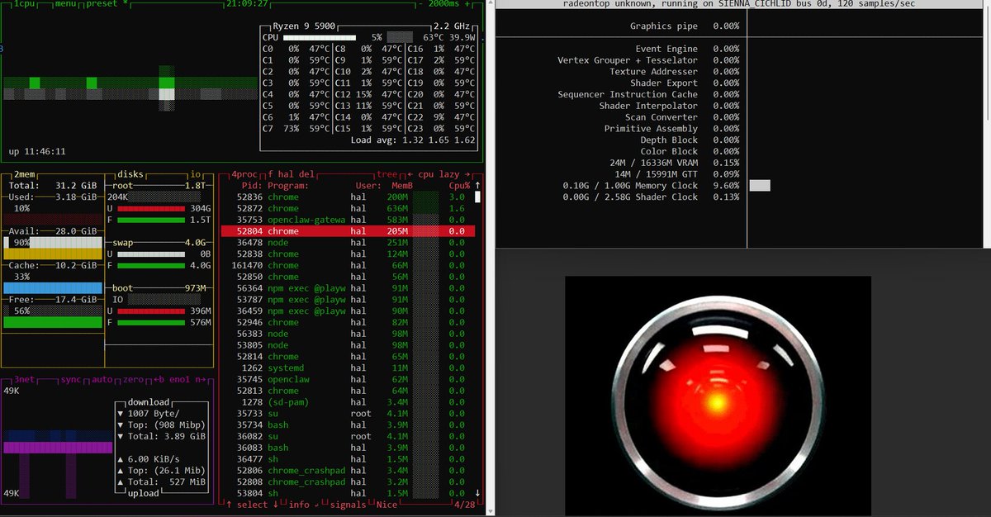The image size is (991, 517).
Task: Click right arrow after cpu lazy sort
Action: click(467, 174)
